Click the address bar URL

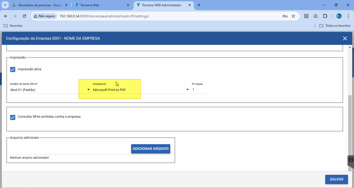pos(104,16)
